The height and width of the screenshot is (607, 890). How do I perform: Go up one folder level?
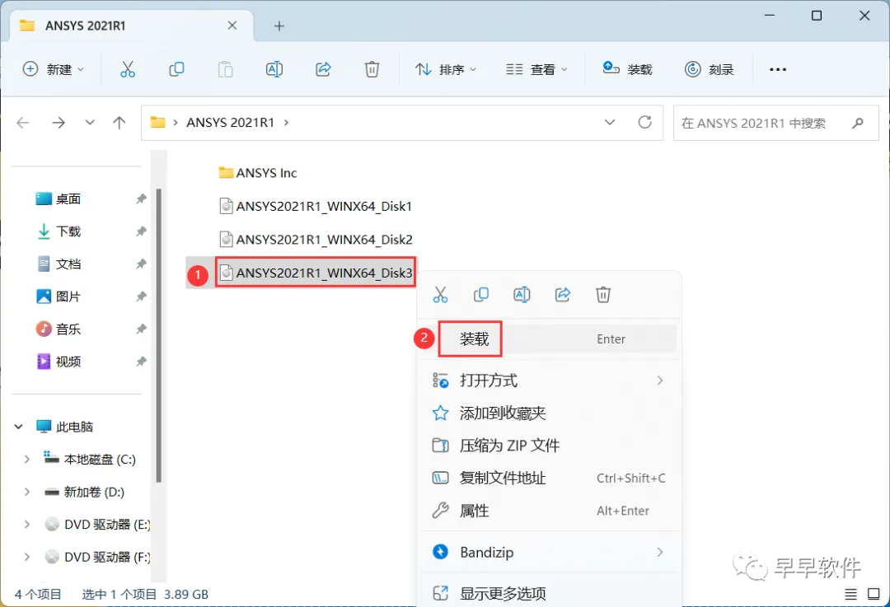[119, 123]
